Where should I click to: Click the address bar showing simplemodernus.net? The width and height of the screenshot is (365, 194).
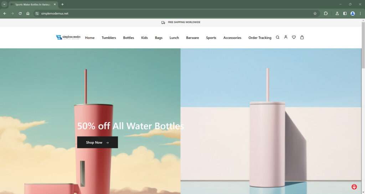[x=175, y=13]
